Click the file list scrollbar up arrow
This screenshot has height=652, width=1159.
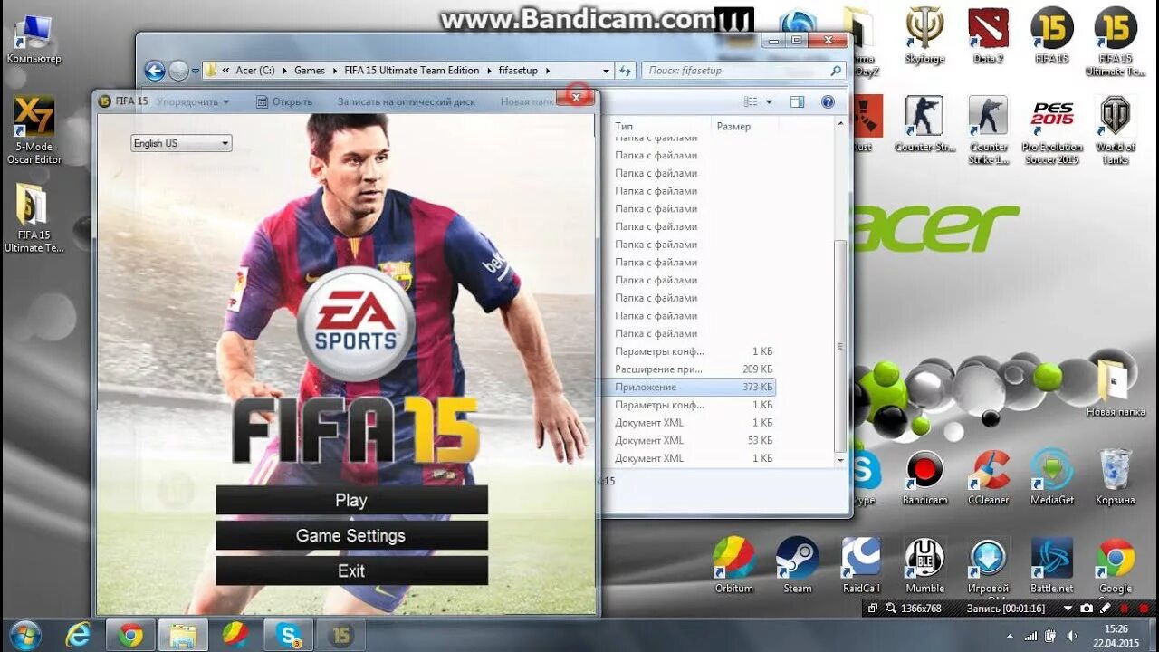pos(840,124)
